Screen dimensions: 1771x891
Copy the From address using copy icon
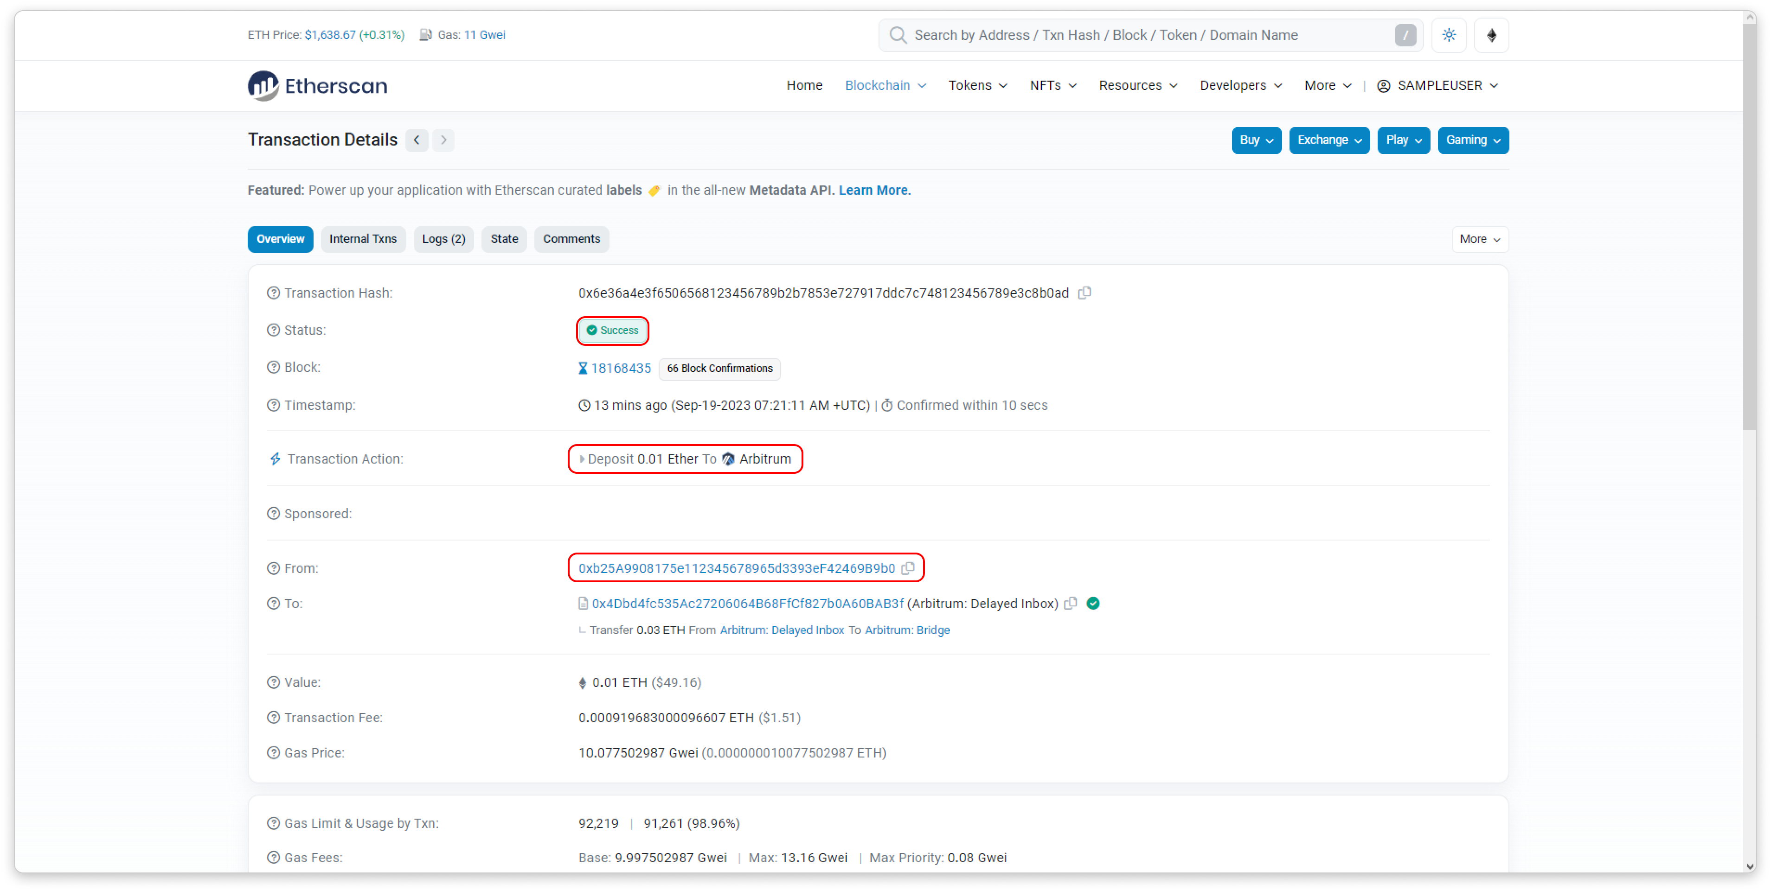point(907,568)
